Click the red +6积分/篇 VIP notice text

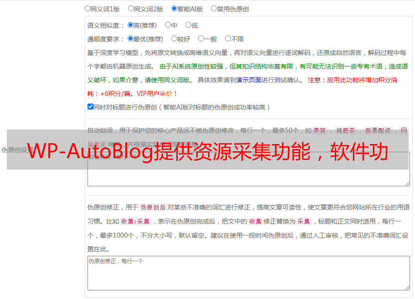(132, 94)
